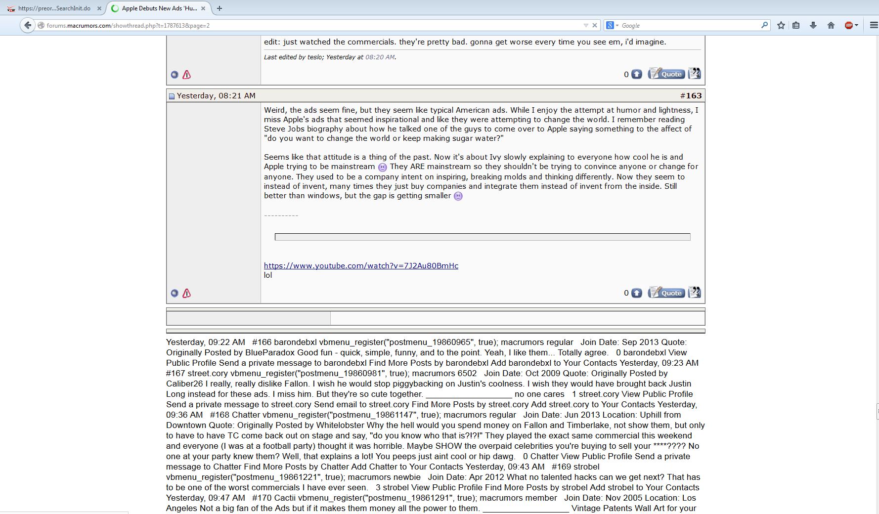Click online status icon on post #163
Image resolution: width=879 pixels, height=514 pixels.
[175, 294]
